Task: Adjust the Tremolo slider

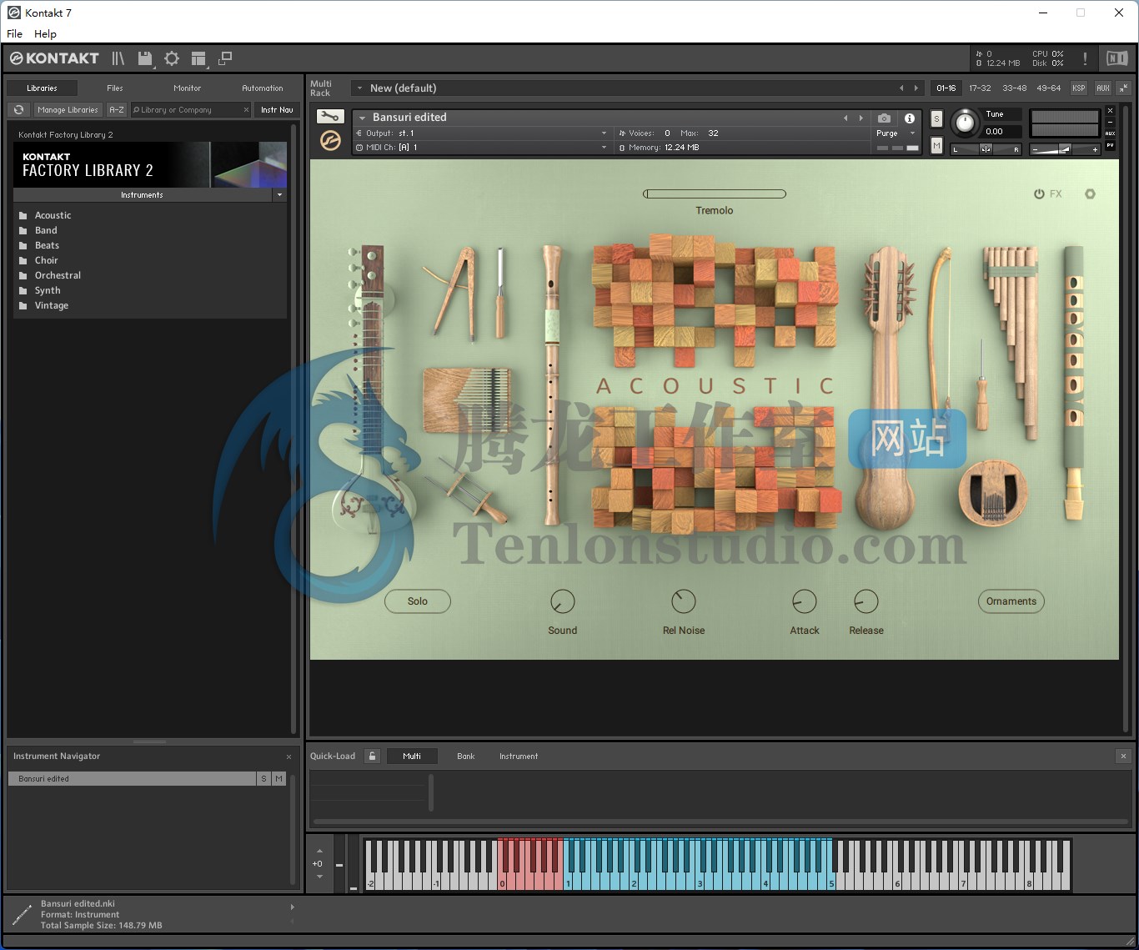Action: coord(715,194)
